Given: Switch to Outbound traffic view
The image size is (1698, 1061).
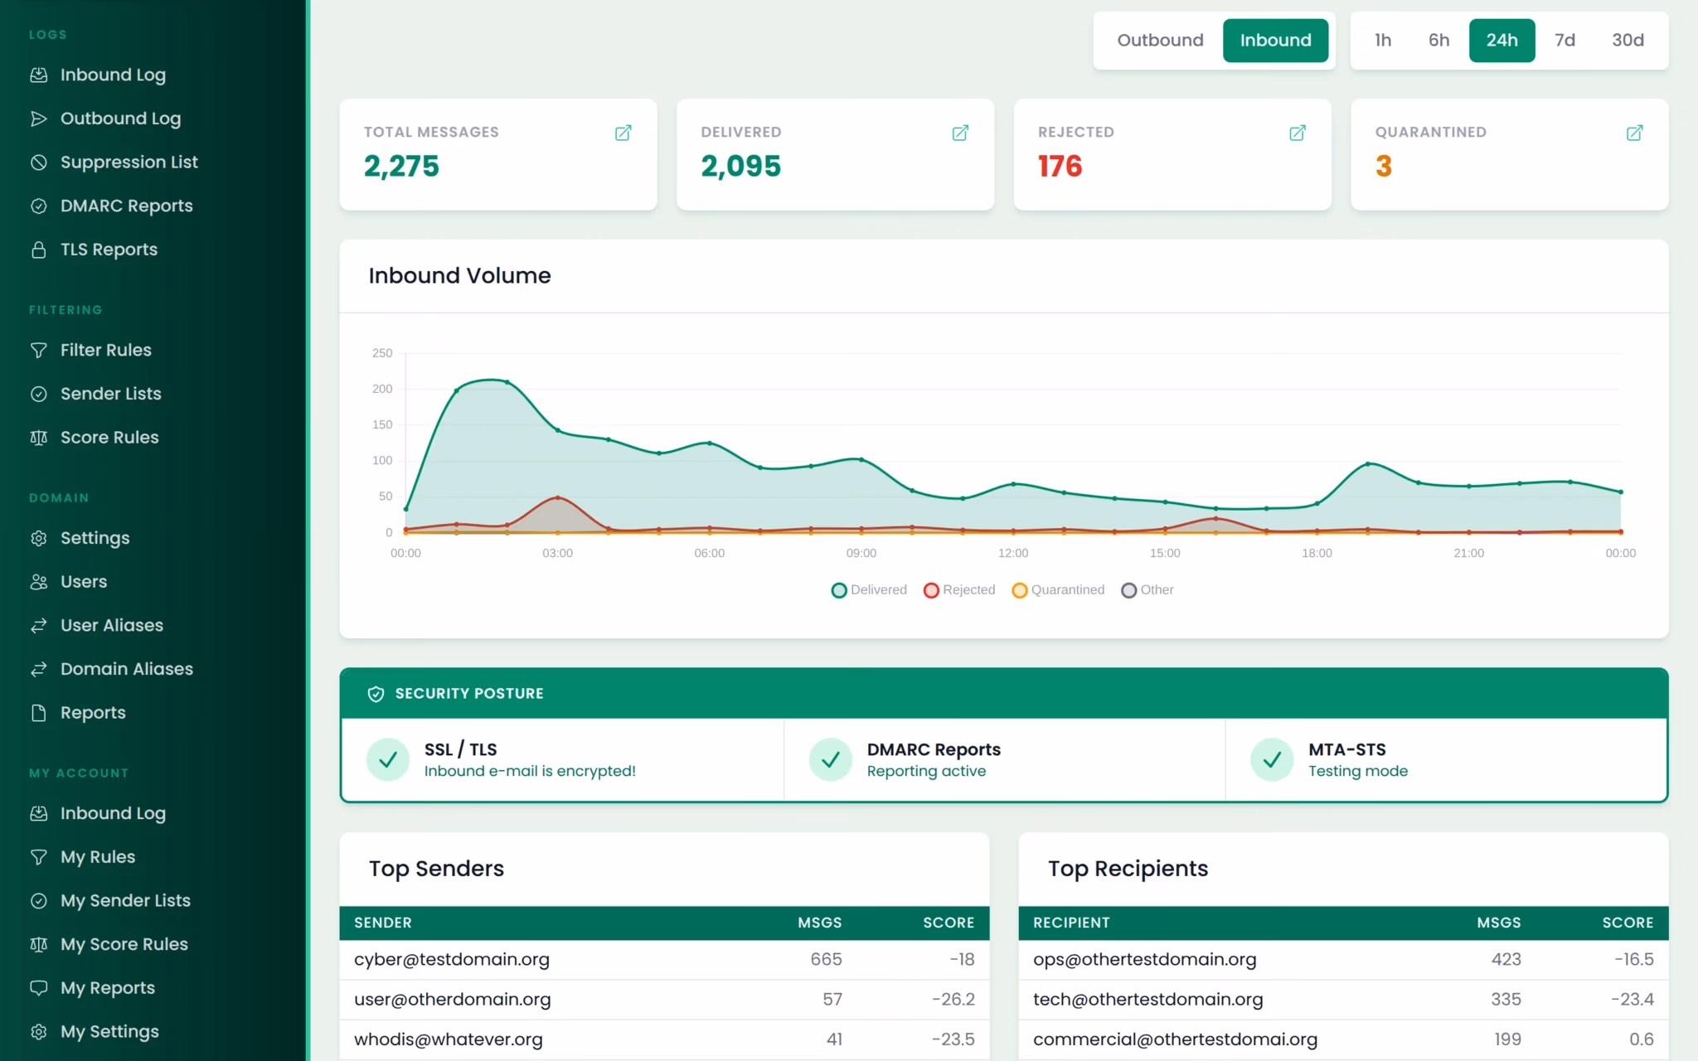Looking at the screenshot, I should [1160, 41].
